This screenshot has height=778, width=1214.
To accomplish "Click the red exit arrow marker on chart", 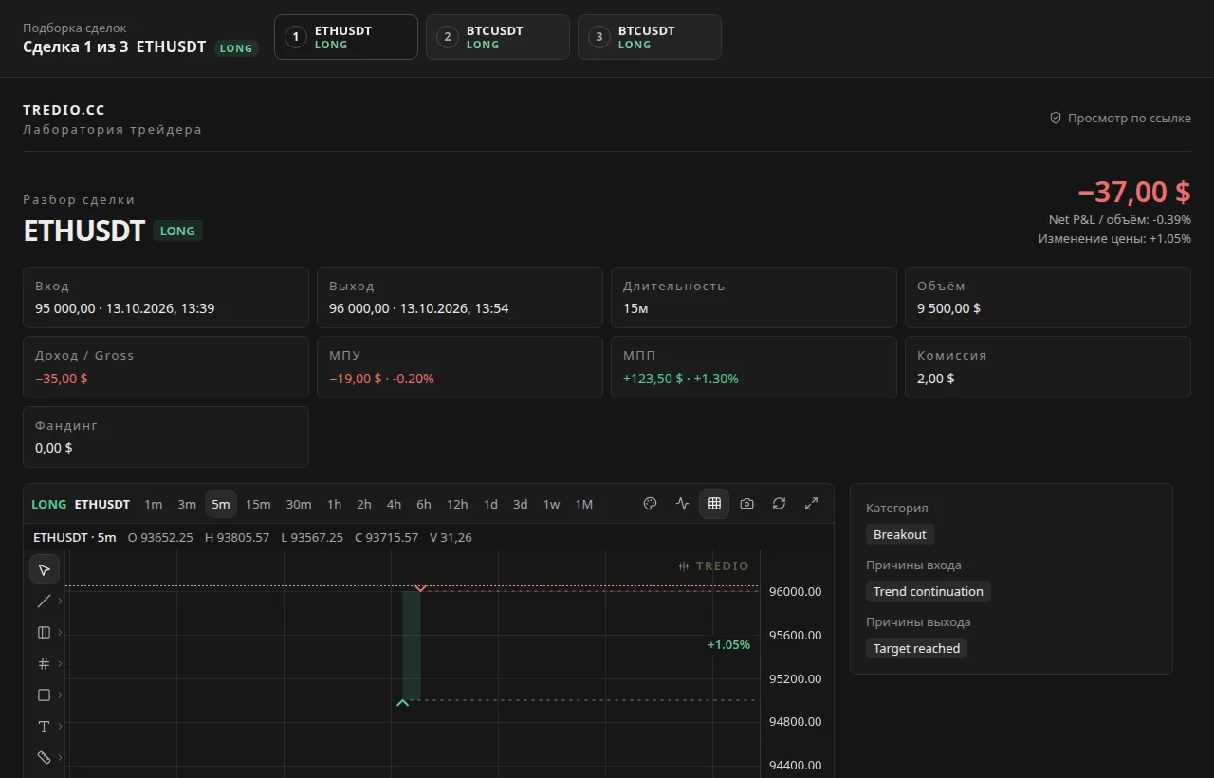I will (x=420, y=588).
